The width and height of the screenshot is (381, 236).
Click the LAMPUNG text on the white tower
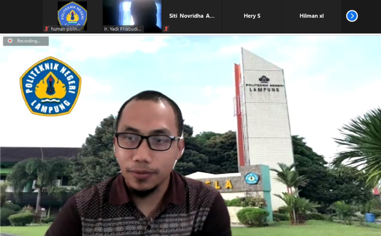(x=264, y=89)
